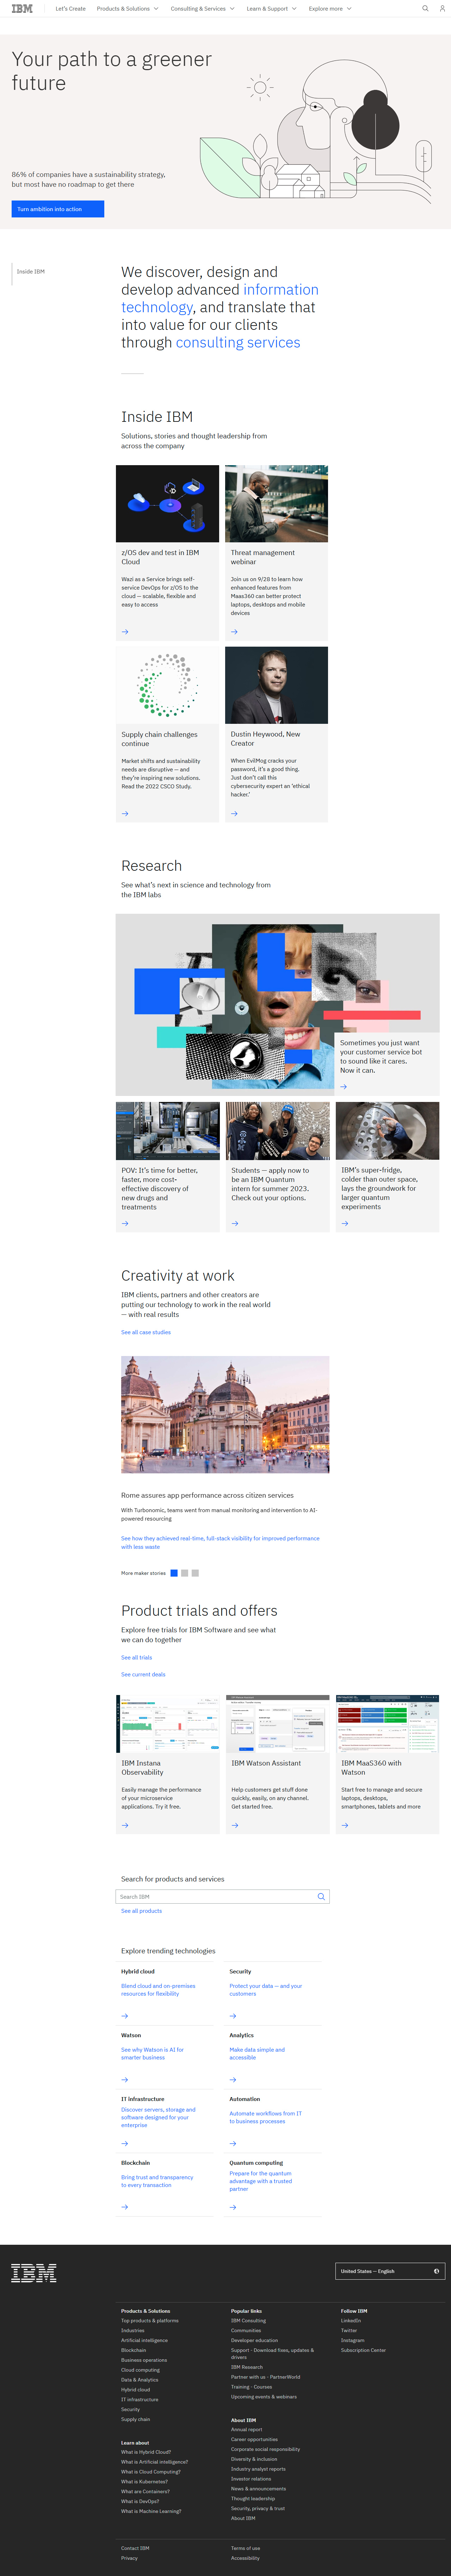
Task: Click the arrow on drug discovery POV card
Action: [125, 1223]
